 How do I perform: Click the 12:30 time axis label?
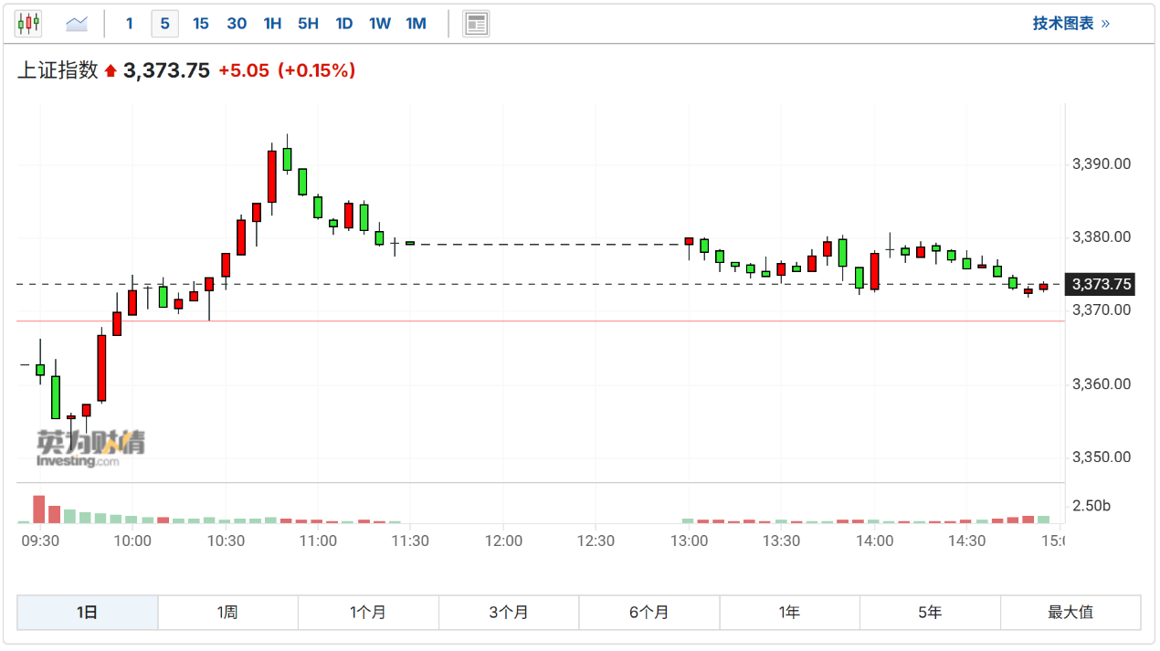coord(596,541)
